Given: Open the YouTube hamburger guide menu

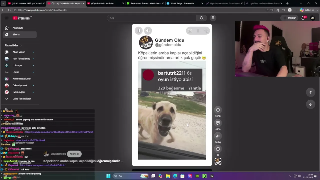Looking at the screenshot, I should click(x=7, y=18).
